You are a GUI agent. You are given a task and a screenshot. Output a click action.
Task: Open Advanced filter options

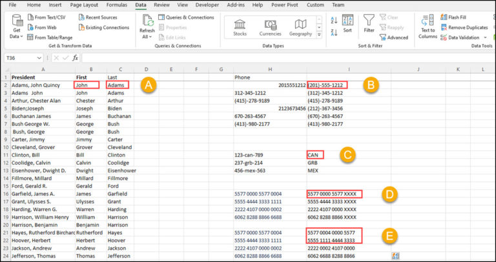tap(393, 37)
